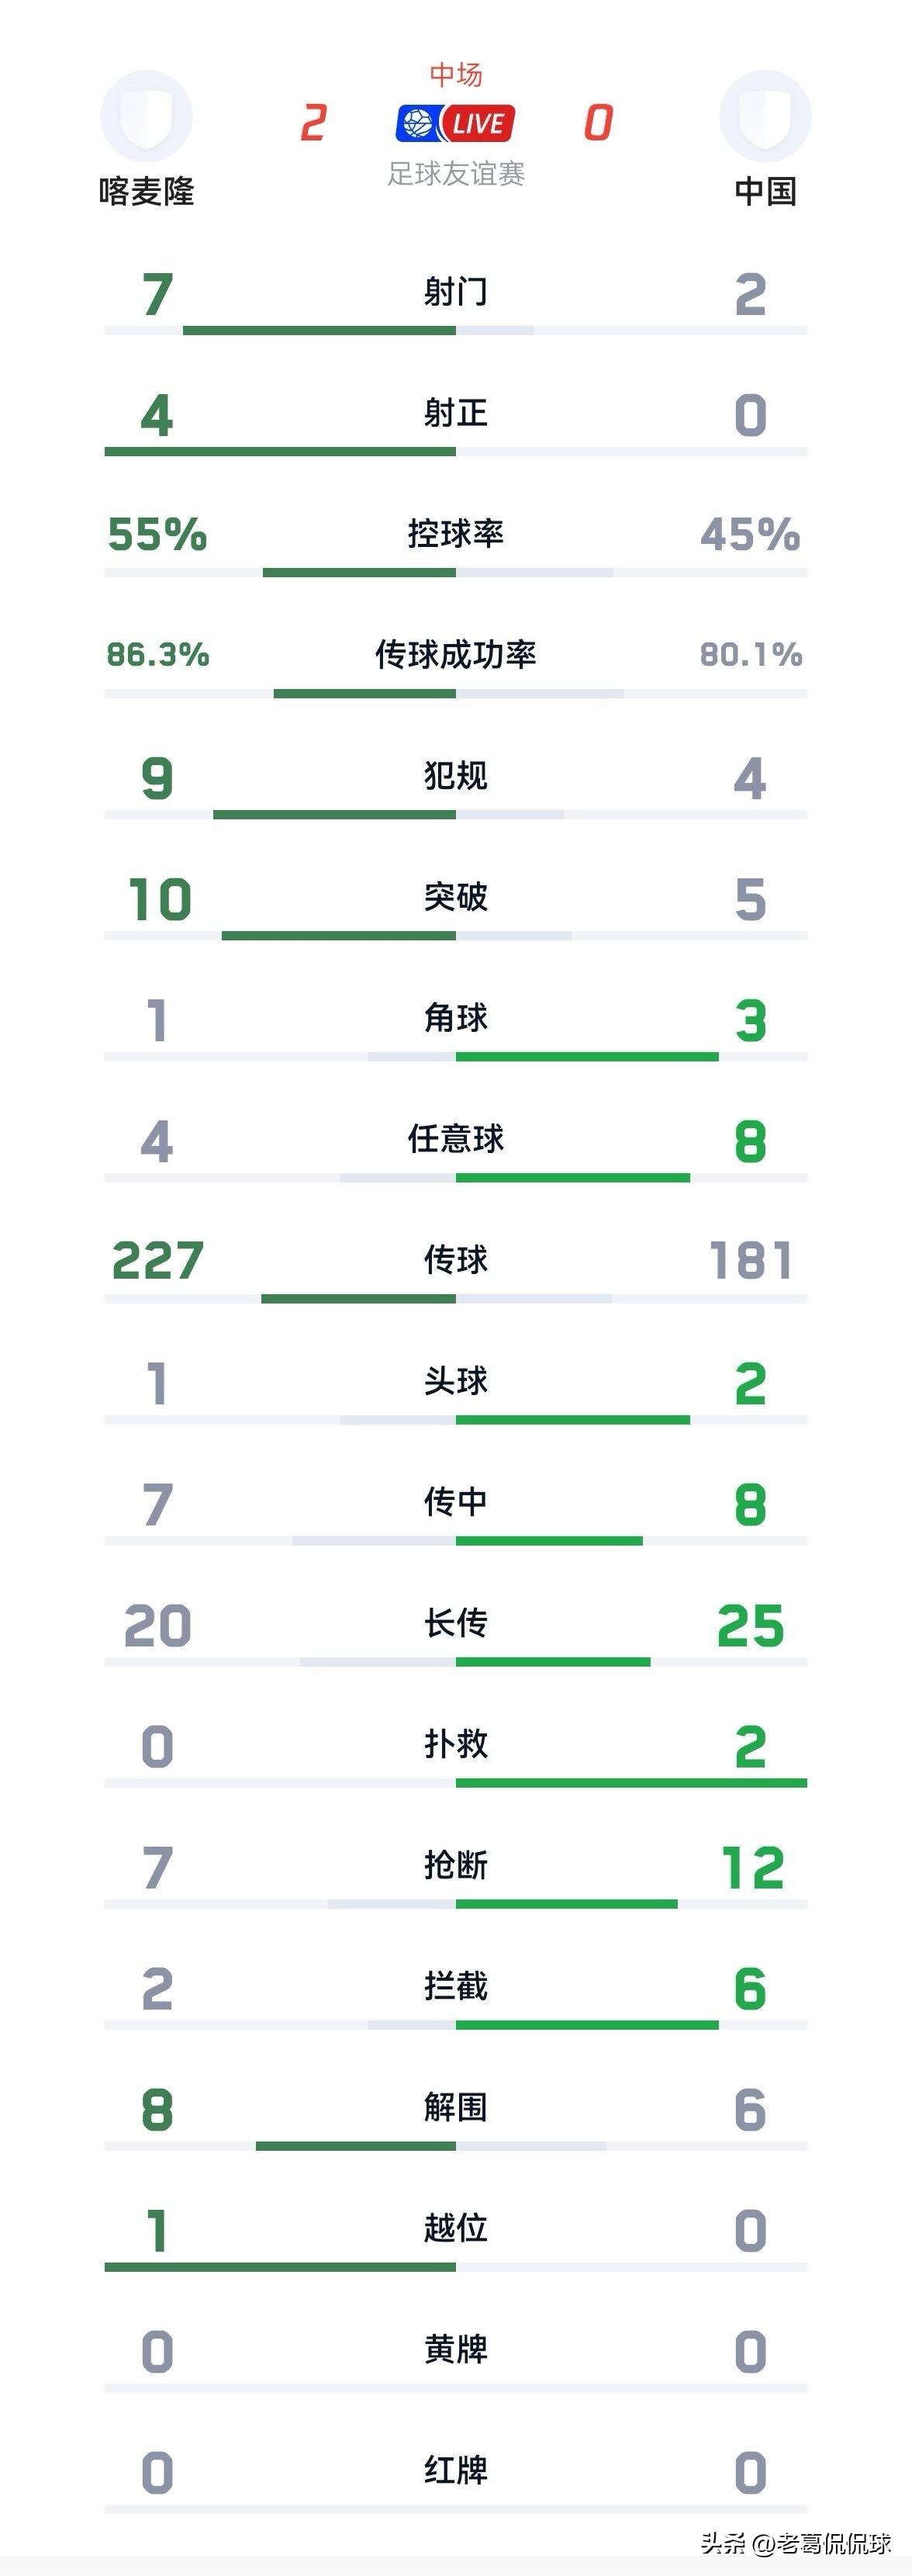This screenshot has height=2576, width=912.
Task: Click the 红牌 red cards label
Action: point(456,2470)
